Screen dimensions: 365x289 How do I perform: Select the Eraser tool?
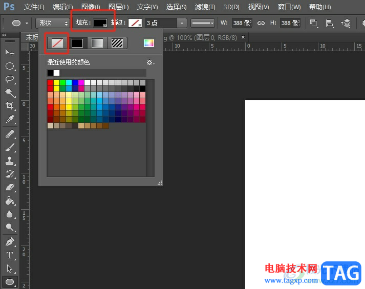10,187
